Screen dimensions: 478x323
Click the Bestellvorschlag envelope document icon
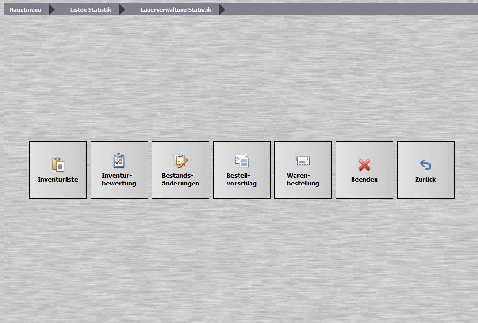pyautogui.click(x=242, y=161)
